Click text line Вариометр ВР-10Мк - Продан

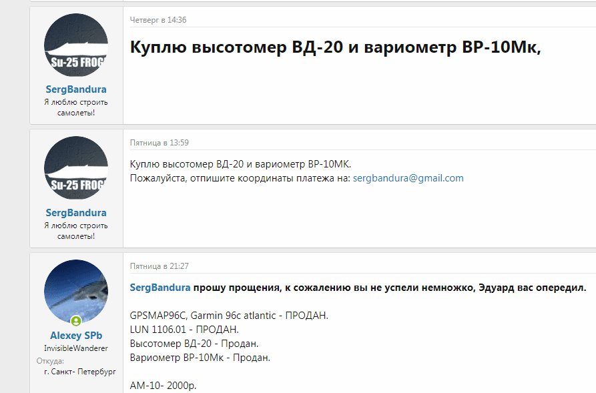(200, 358)
